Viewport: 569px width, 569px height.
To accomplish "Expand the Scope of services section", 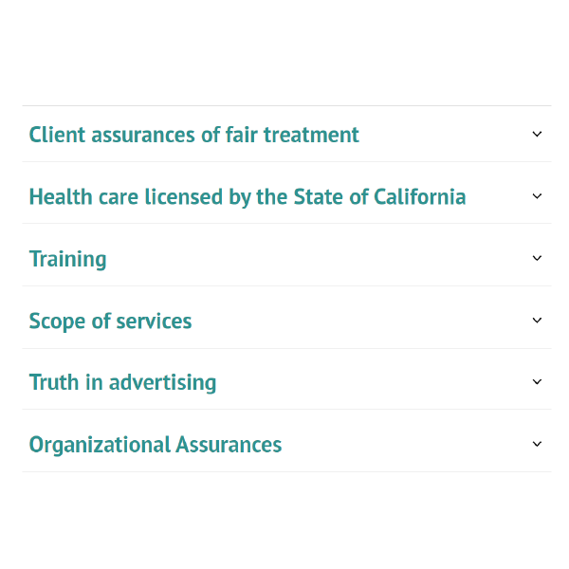I will 284,321.
